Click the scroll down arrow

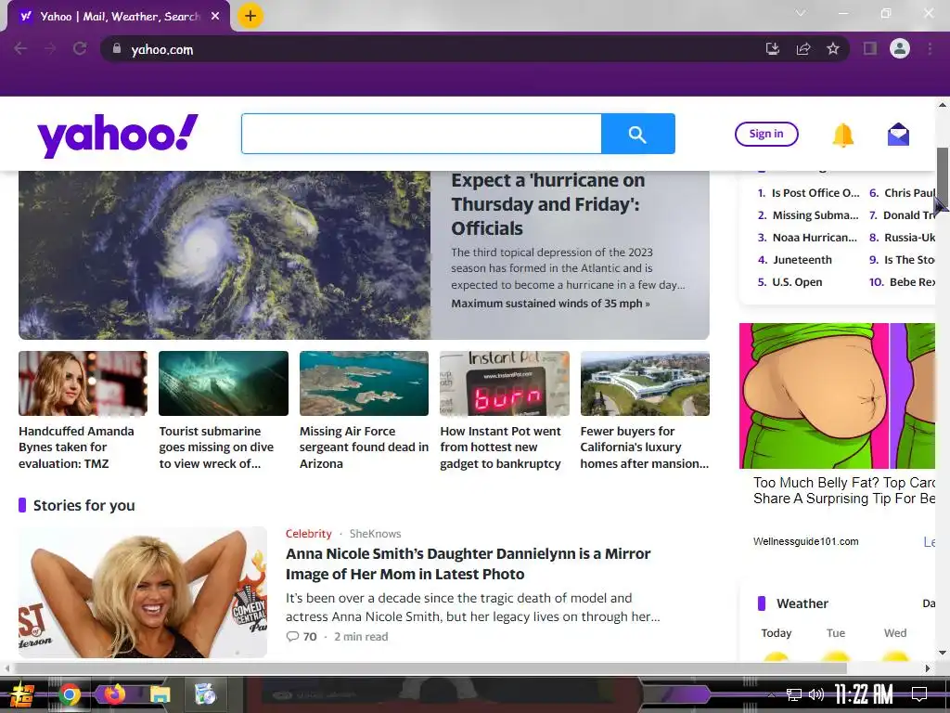[x=943, y=653]
